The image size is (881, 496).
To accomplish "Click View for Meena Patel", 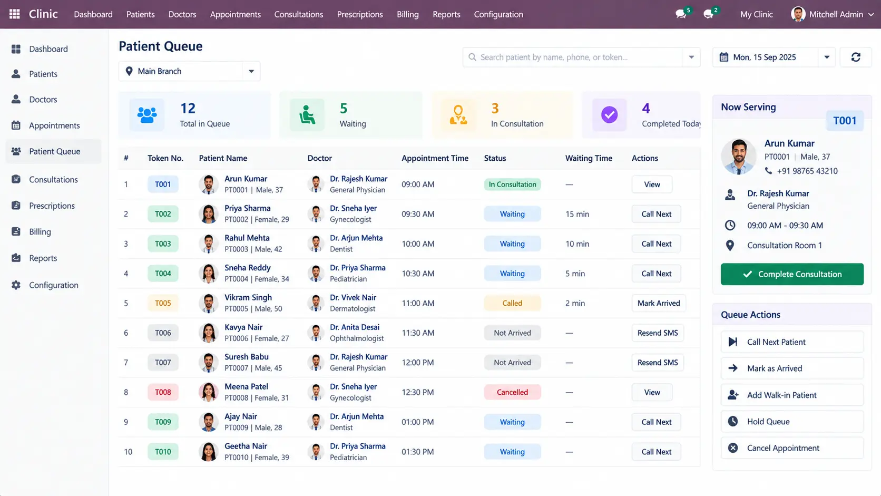I will [652, 392].
